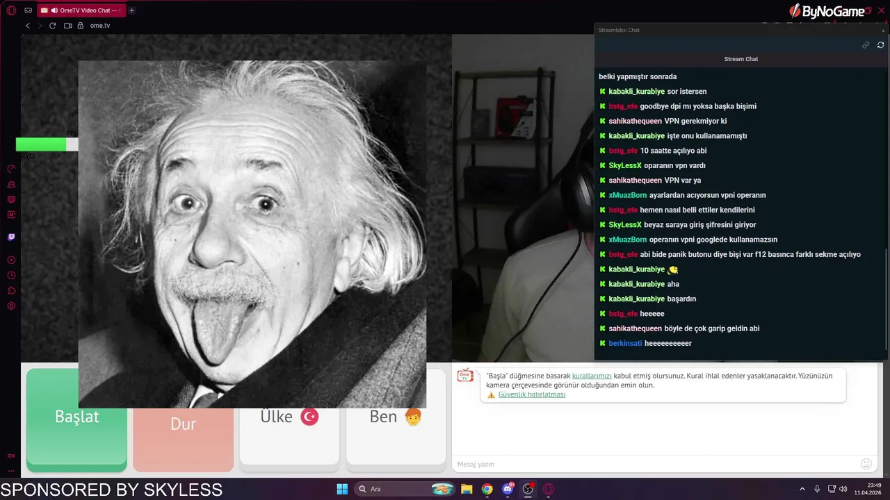This screenshot has height=500, width=890.
Task: Click username SkyLessX in 'oparanın vpn vardı' message
Action: click(x=625, y=166)
